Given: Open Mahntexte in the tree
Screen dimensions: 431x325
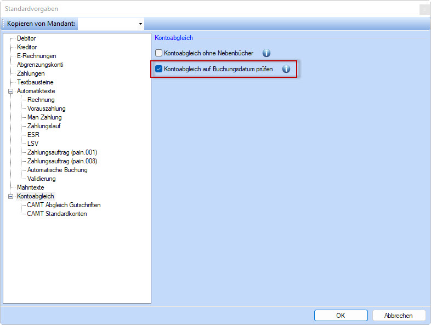Looking at the screenshot, I should pyautogui.click(x=30, y=187).
